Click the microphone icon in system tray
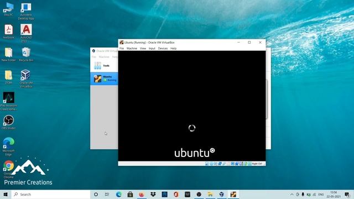This screenshot has width=354, height=199. (x=303, y=194)
